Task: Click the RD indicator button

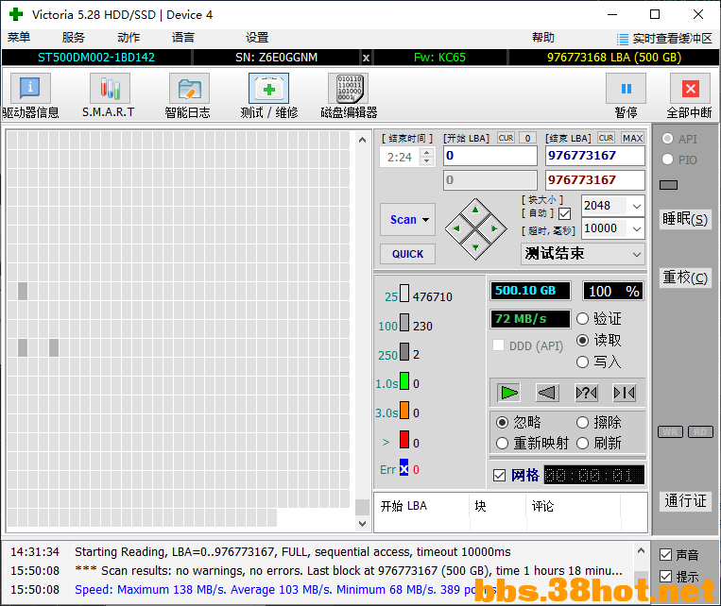Action: [700, 432]
